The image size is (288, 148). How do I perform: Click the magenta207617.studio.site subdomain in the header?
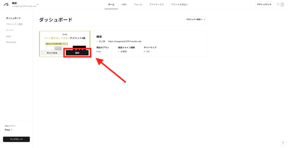[x=25, y=6]
